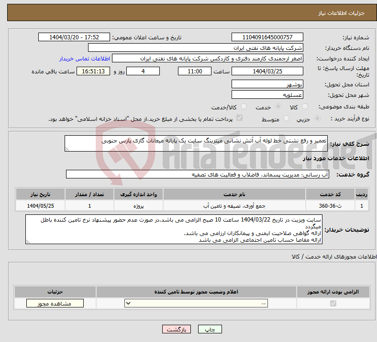This screenshot has height=342, width=377.
Task: Select the کالا/خدمت radio button
Action: [244, 106]
